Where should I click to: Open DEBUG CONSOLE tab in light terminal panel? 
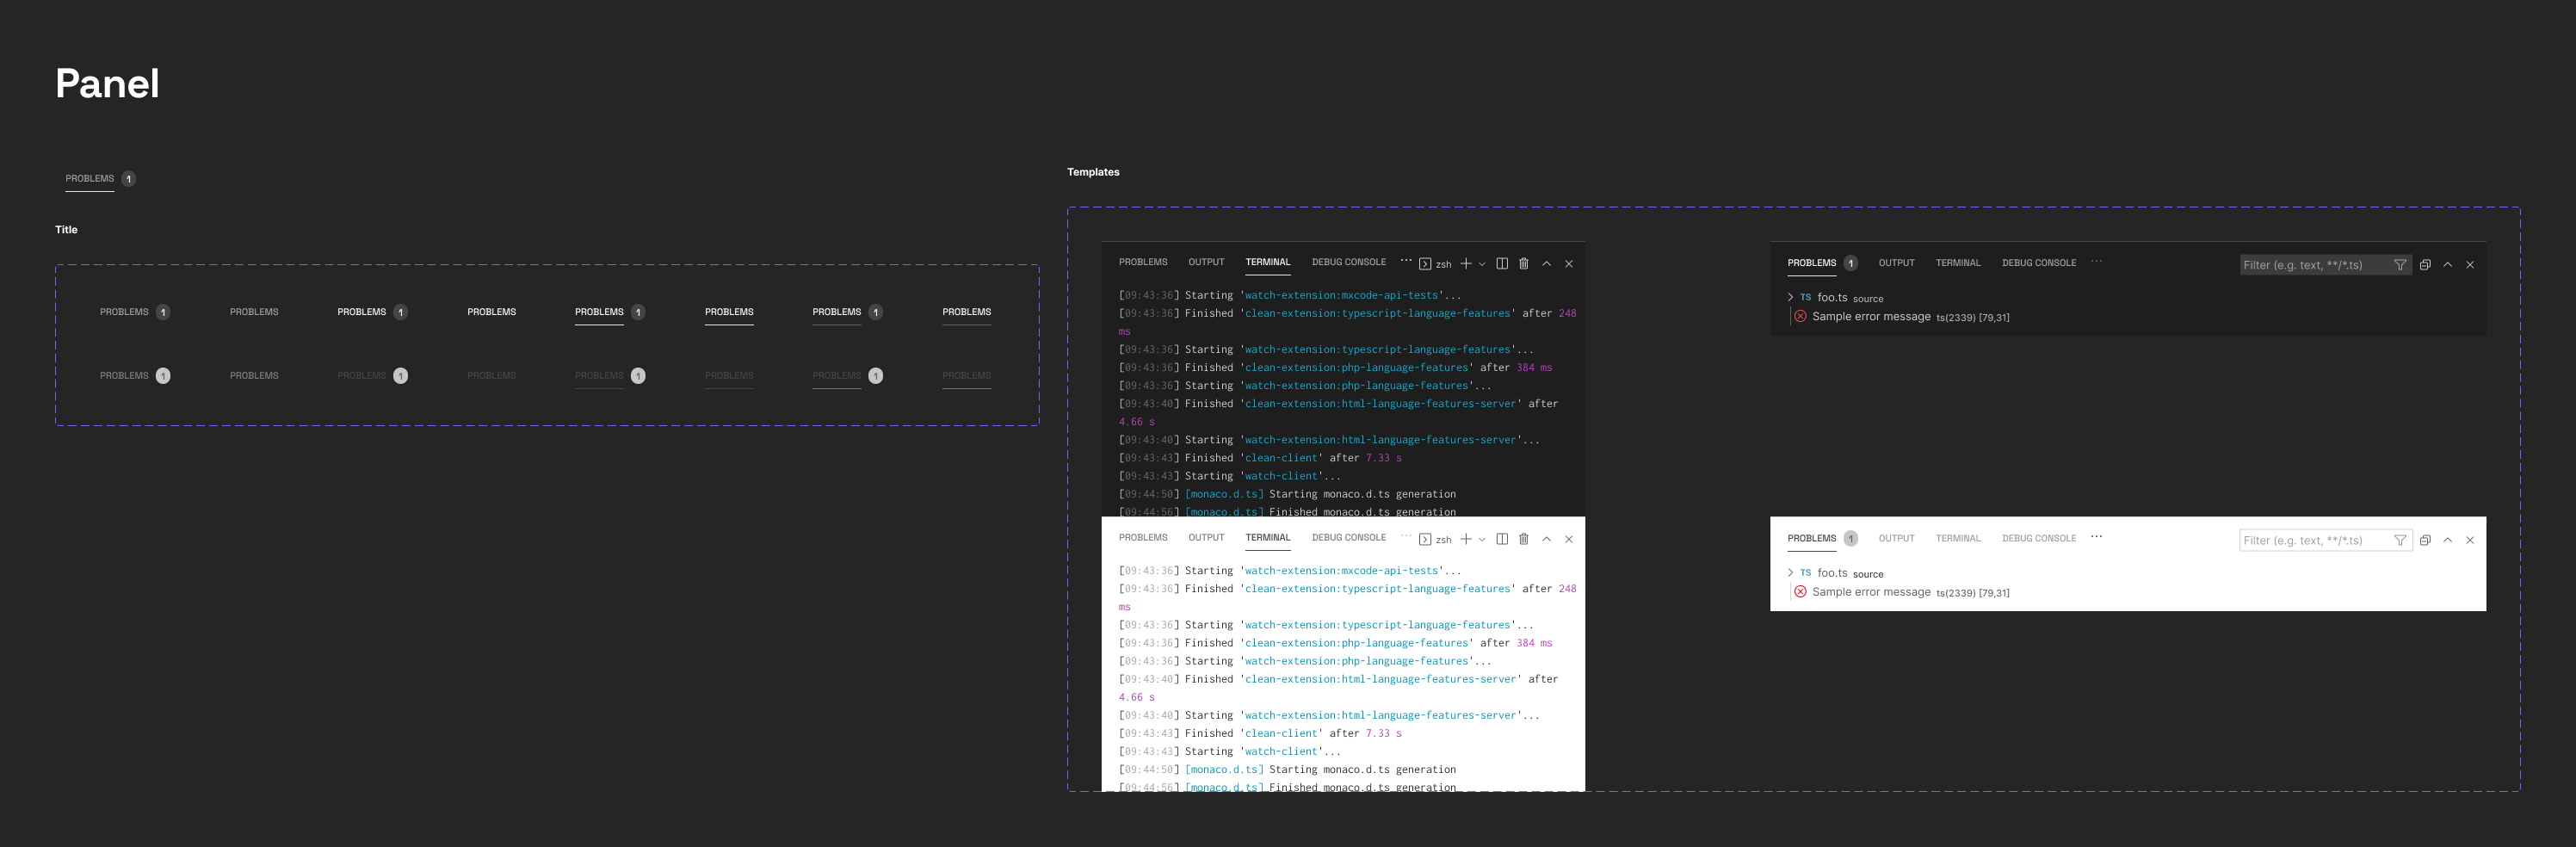(1349, 538)
